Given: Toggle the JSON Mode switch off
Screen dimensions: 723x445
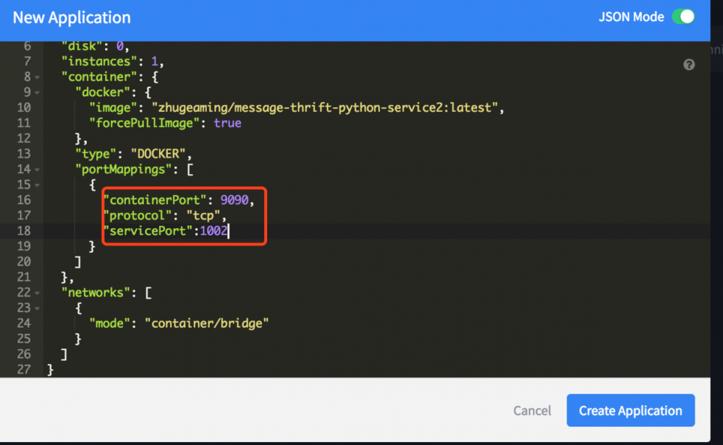Looking at the screenshot, I should click(x=683, y=17).
